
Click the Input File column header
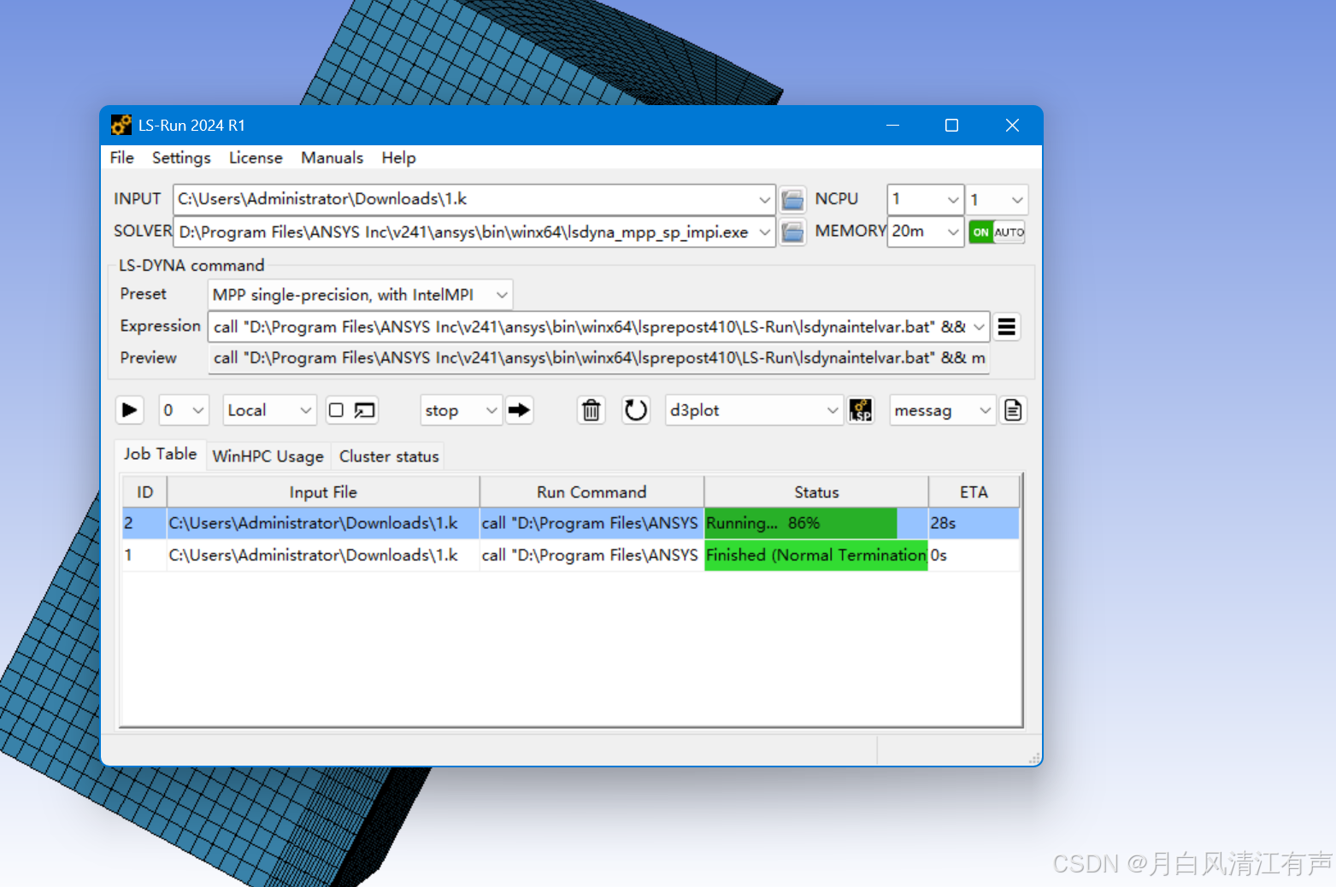point(323,492)
